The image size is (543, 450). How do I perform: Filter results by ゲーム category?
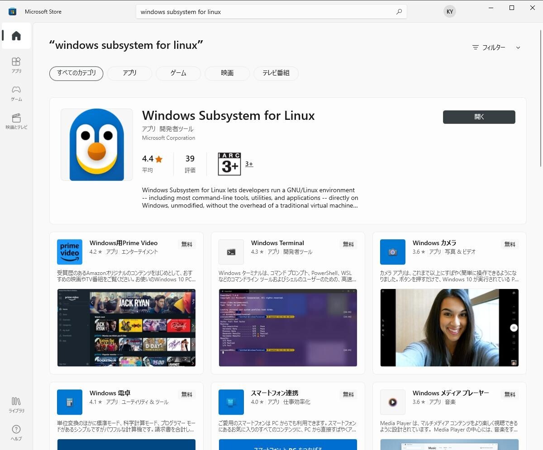[178, 73]
